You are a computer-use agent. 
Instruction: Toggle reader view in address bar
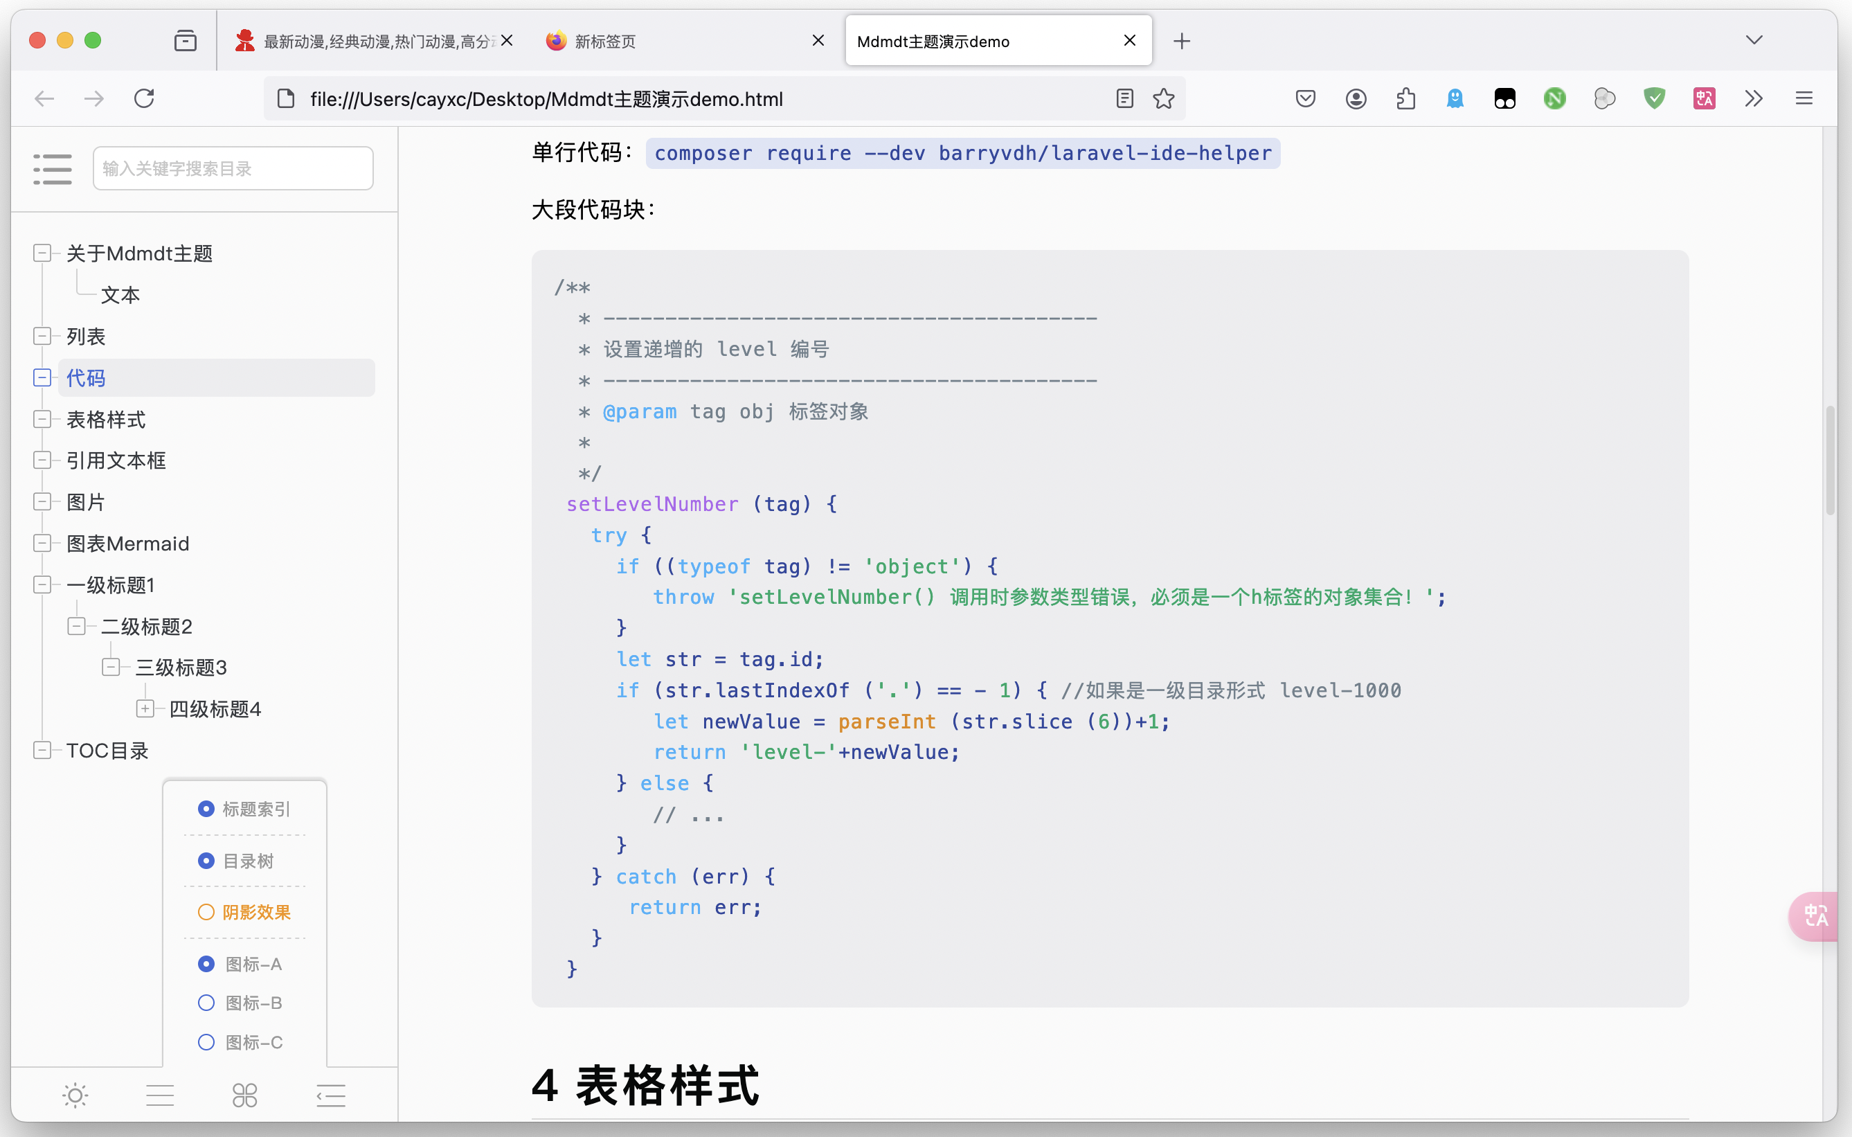1124,98
